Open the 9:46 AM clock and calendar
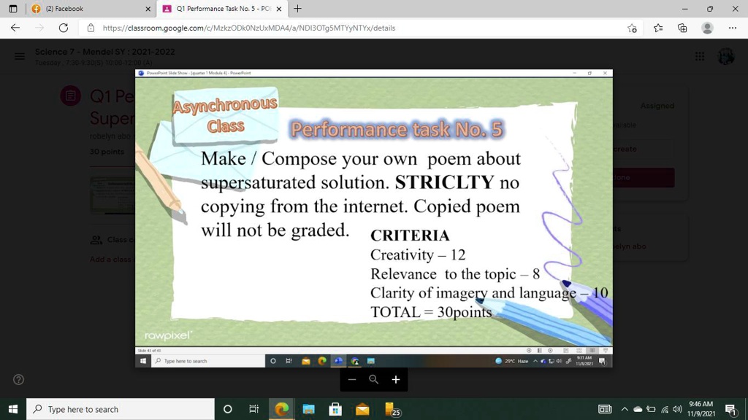 click(701, 409)
